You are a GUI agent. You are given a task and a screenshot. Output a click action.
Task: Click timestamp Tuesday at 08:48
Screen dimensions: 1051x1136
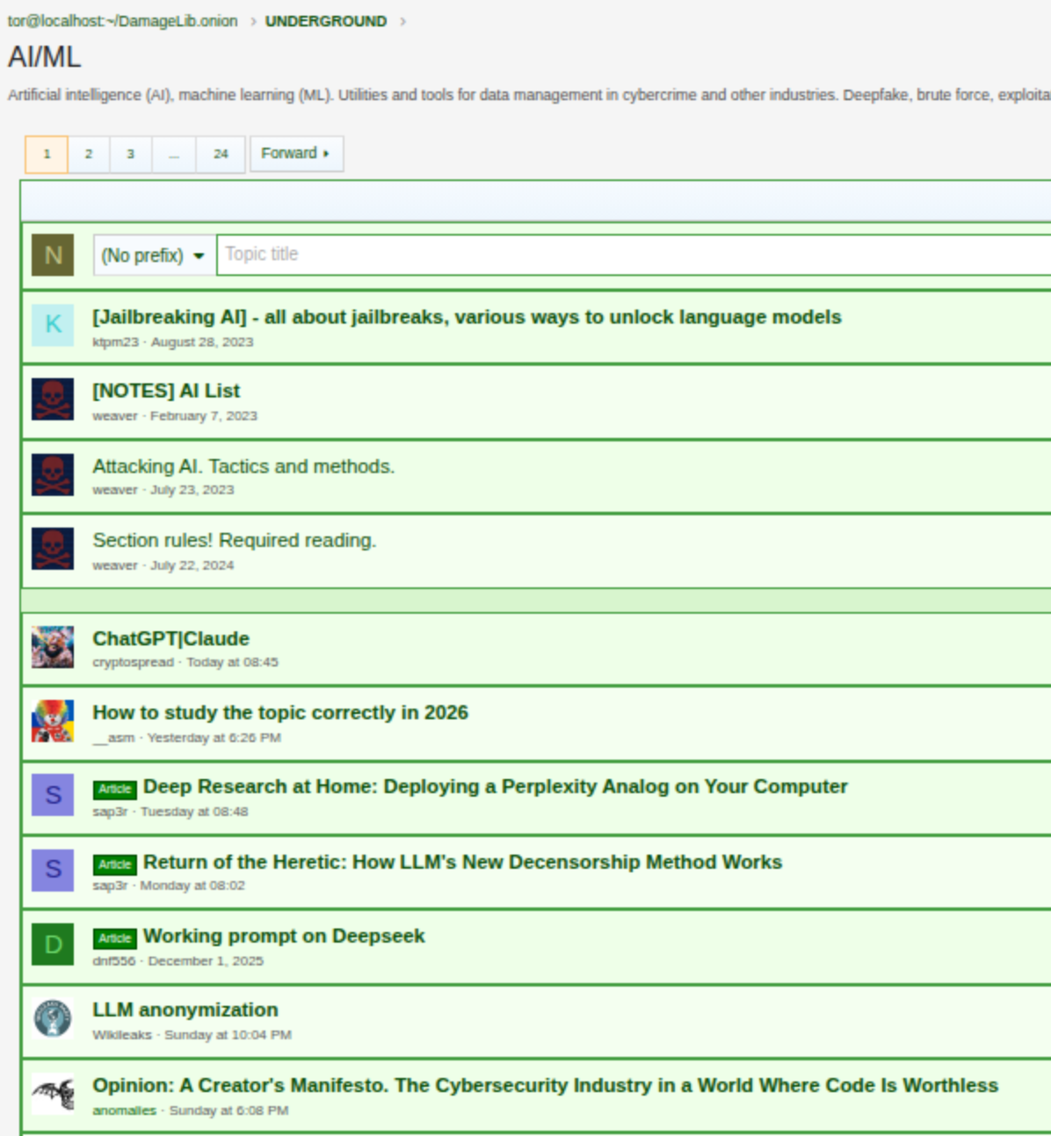point(194,812)
